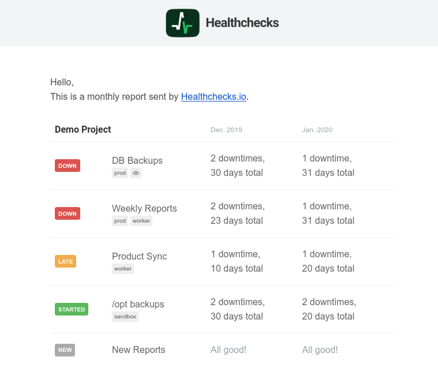Open the /opt backups check
The image size is (438, 383).
[138, 304]
